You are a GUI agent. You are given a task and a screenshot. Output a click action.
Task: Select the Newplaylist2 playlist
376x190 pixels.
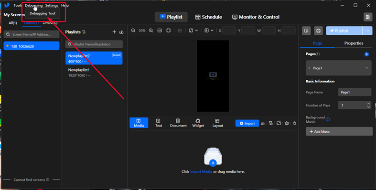tap(94, 58)
